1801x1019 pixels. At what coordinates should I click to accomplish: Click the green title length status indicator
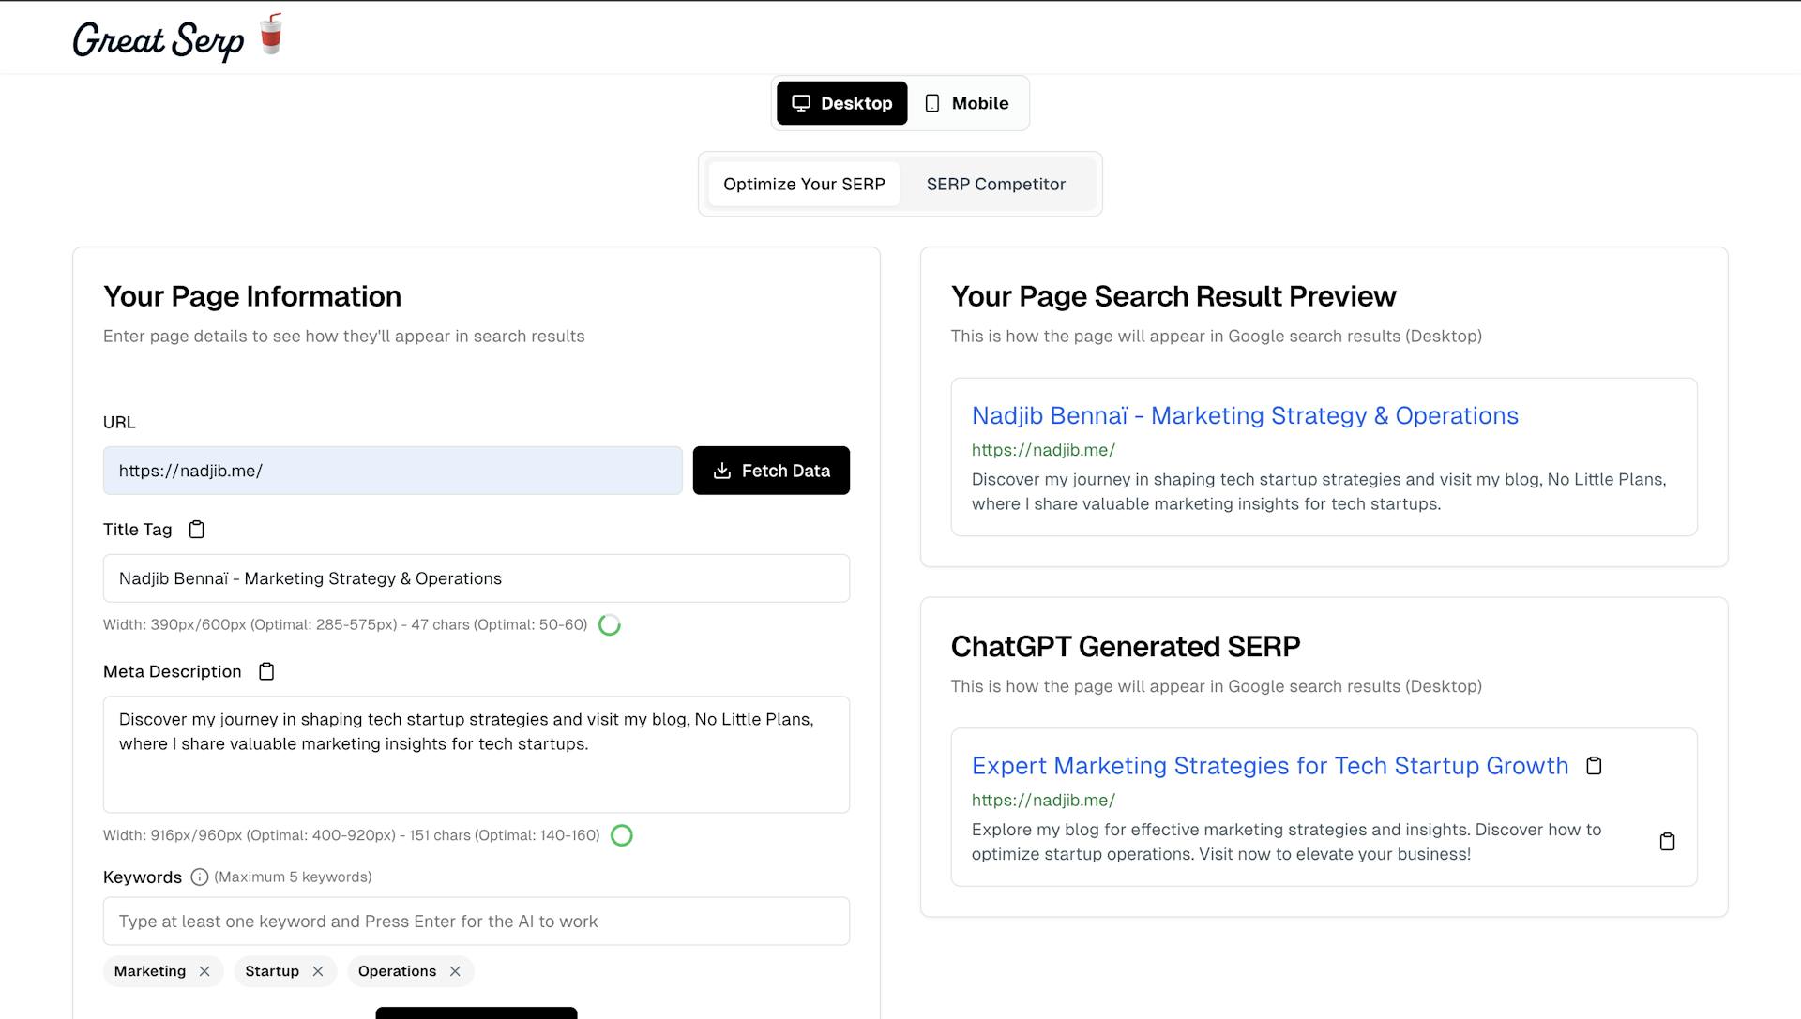[609, 623]
